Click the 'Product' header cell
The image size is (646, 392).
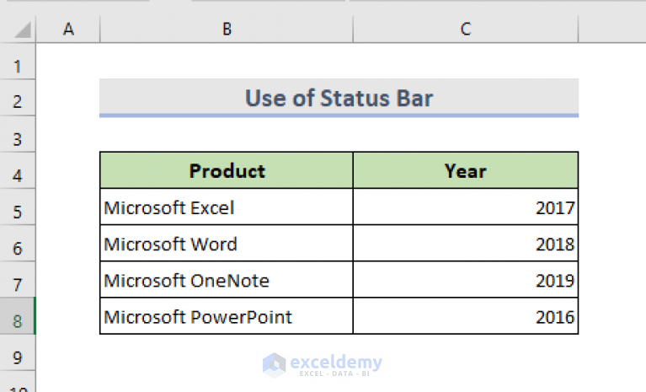click(x=227, y=170)
